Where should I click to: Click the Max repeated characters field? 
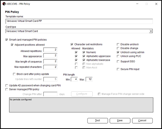pos(50,67)
